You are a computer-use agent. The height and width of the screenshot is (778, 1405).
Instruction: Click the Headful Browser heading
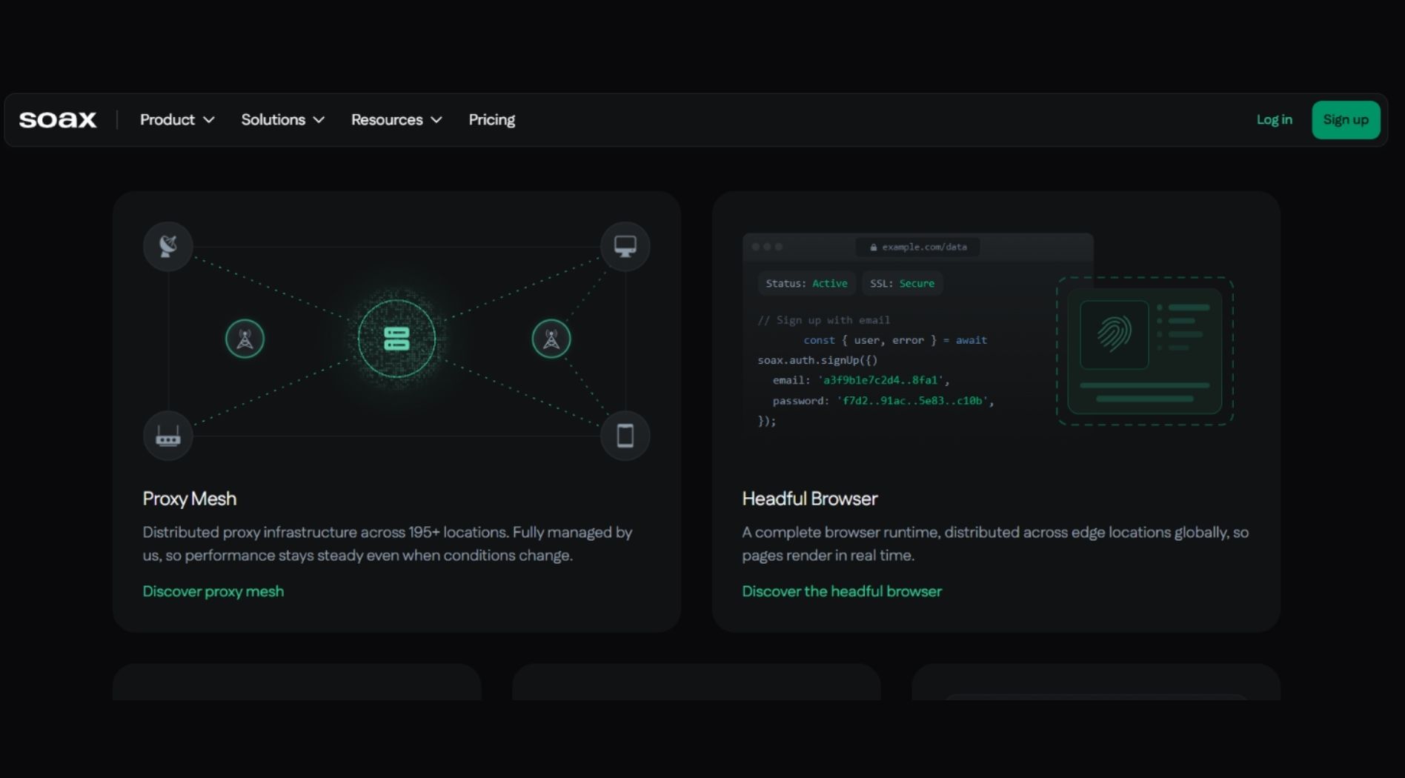pos(810,499)
